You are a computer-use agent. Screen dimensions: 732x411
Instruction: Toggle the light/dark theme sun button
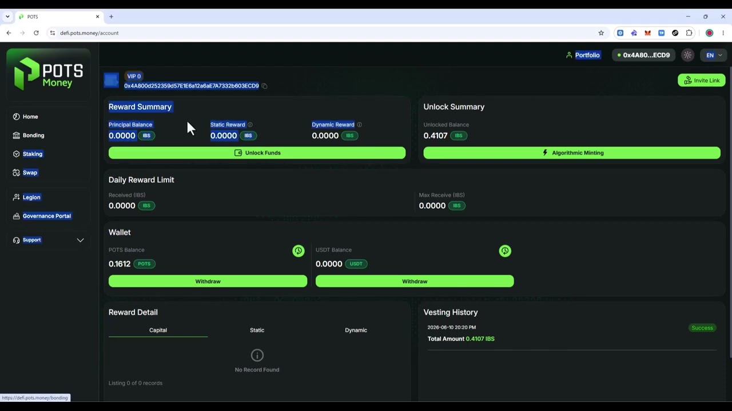coord(687,55)
